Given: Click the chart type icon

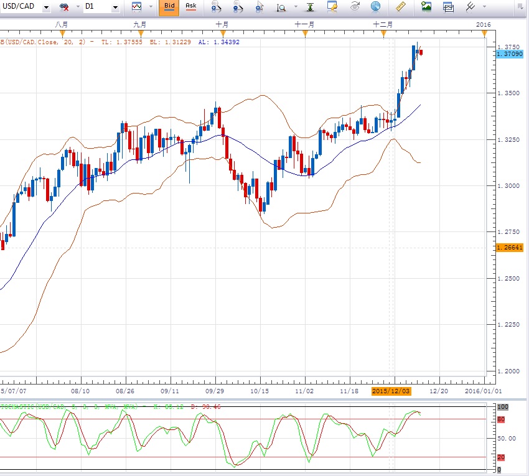Looking at the screenshot, I should (x=136, y=7).
